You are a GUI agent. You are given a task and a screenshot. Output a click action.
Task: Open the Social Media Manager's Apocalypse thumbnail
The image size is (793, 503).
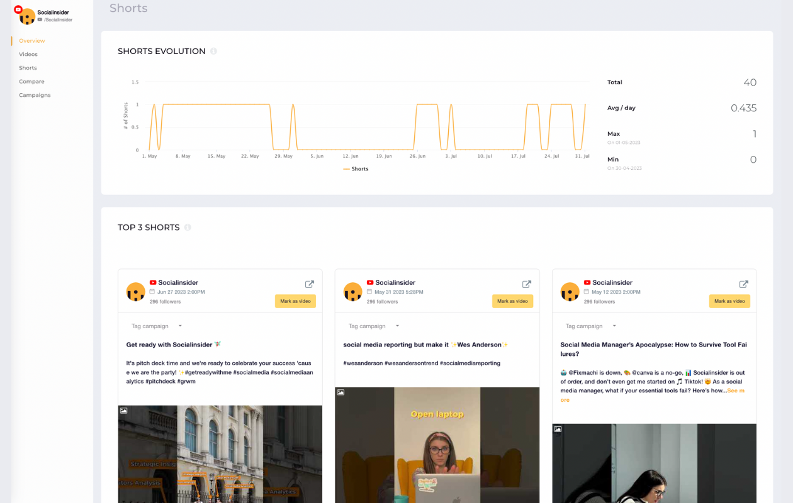pos(655,463)
